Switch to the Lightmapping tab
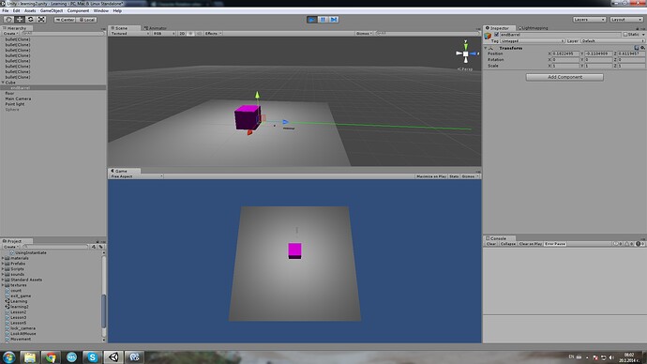The height and width of the screenshot is (364, 647). pos(534,28)
